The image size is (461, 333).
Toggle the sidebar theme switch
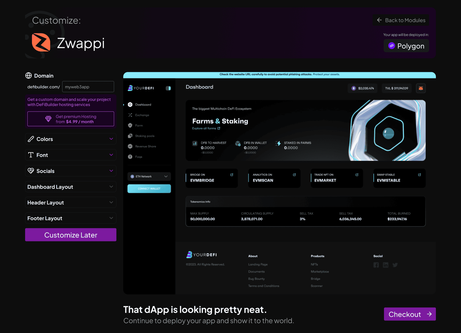tap(168, 88)
